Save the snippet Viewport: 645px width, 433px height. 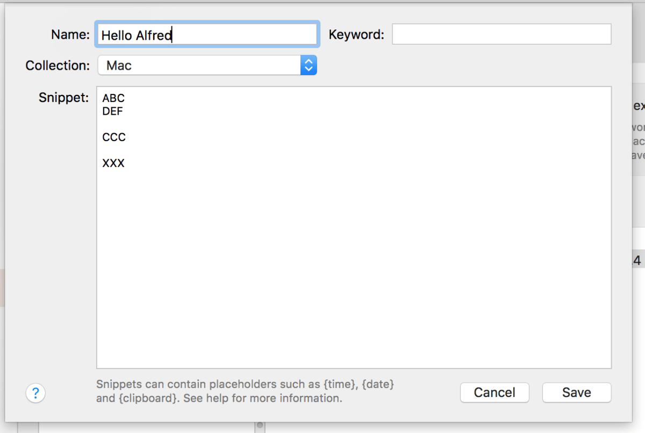click(x=577, y=392)
